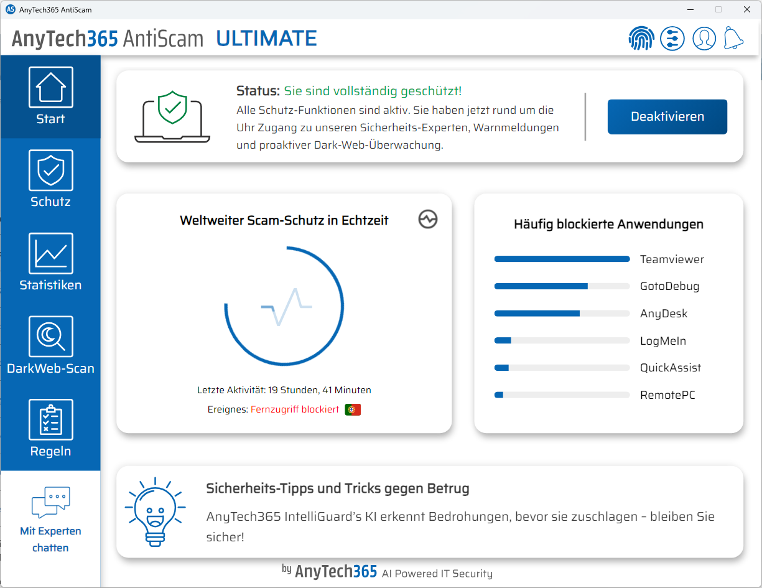Click the AnyTech365 logo at the bottom

point(336,572)
